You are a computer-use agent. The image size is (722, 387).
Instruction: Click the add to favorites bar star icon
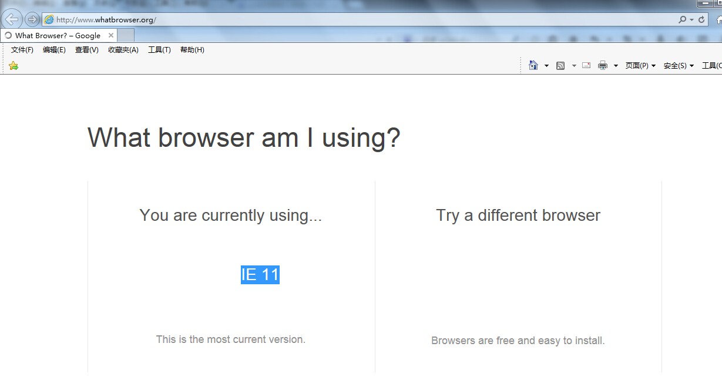14,66
